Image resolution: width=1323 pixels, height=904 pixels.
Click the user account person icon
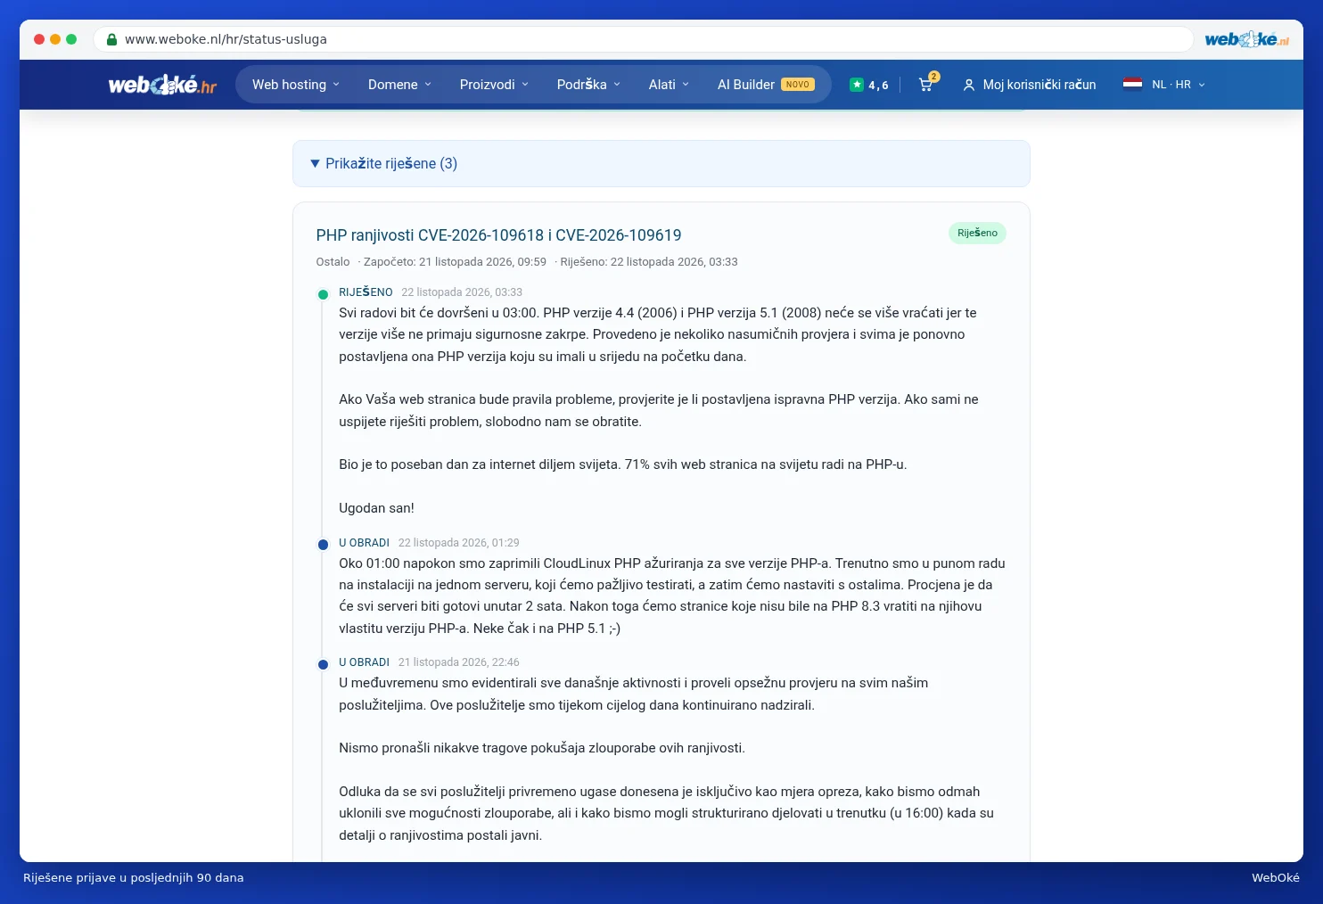(968, 85)
